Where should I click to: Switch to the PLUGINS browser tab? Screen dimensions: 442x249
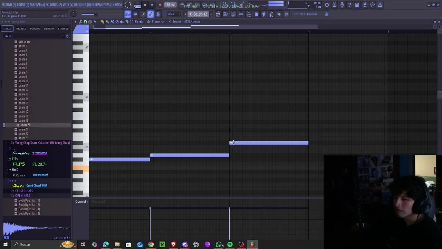coord(35,29)
